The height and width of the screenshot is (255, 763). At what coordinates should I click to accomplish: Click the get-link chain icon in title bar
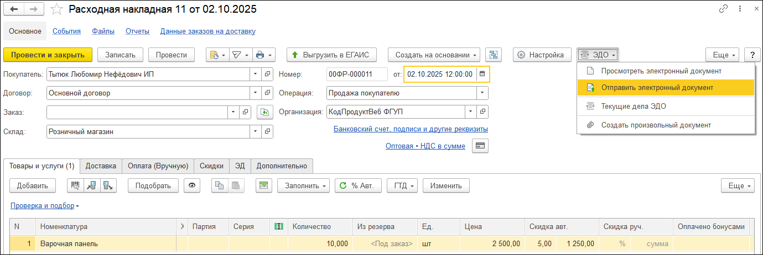click(x=723, y=9)
